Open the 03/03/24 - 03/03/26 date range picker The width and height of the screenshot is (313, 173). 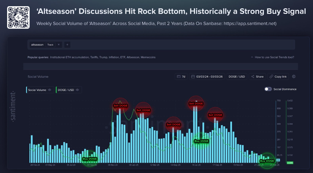tap(207, 77)
